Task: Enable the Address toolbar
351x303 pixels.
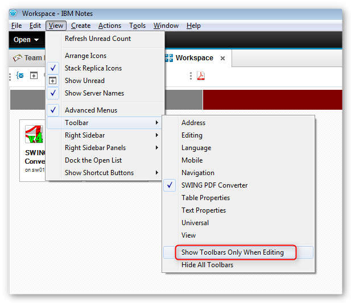Action: tap(238, 123)
